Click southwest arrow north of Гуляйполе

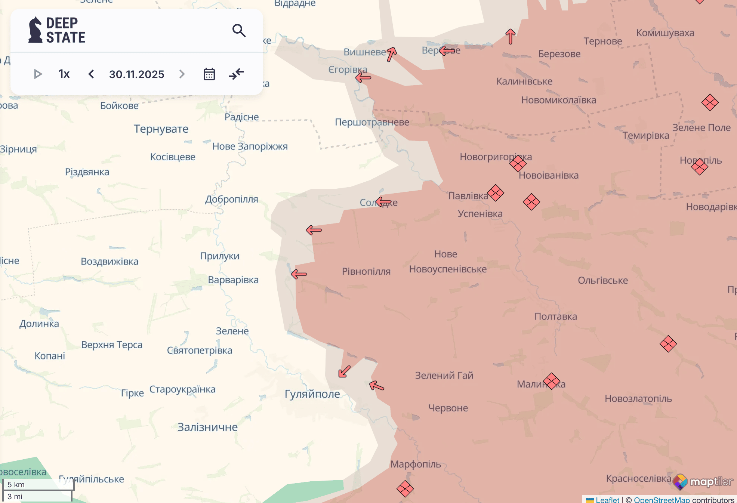[344, 371]
